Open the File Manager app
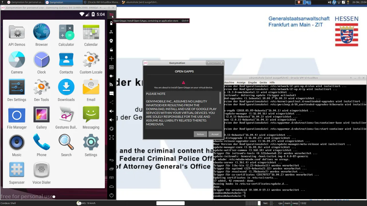367x206 pixels. (17, 117)
